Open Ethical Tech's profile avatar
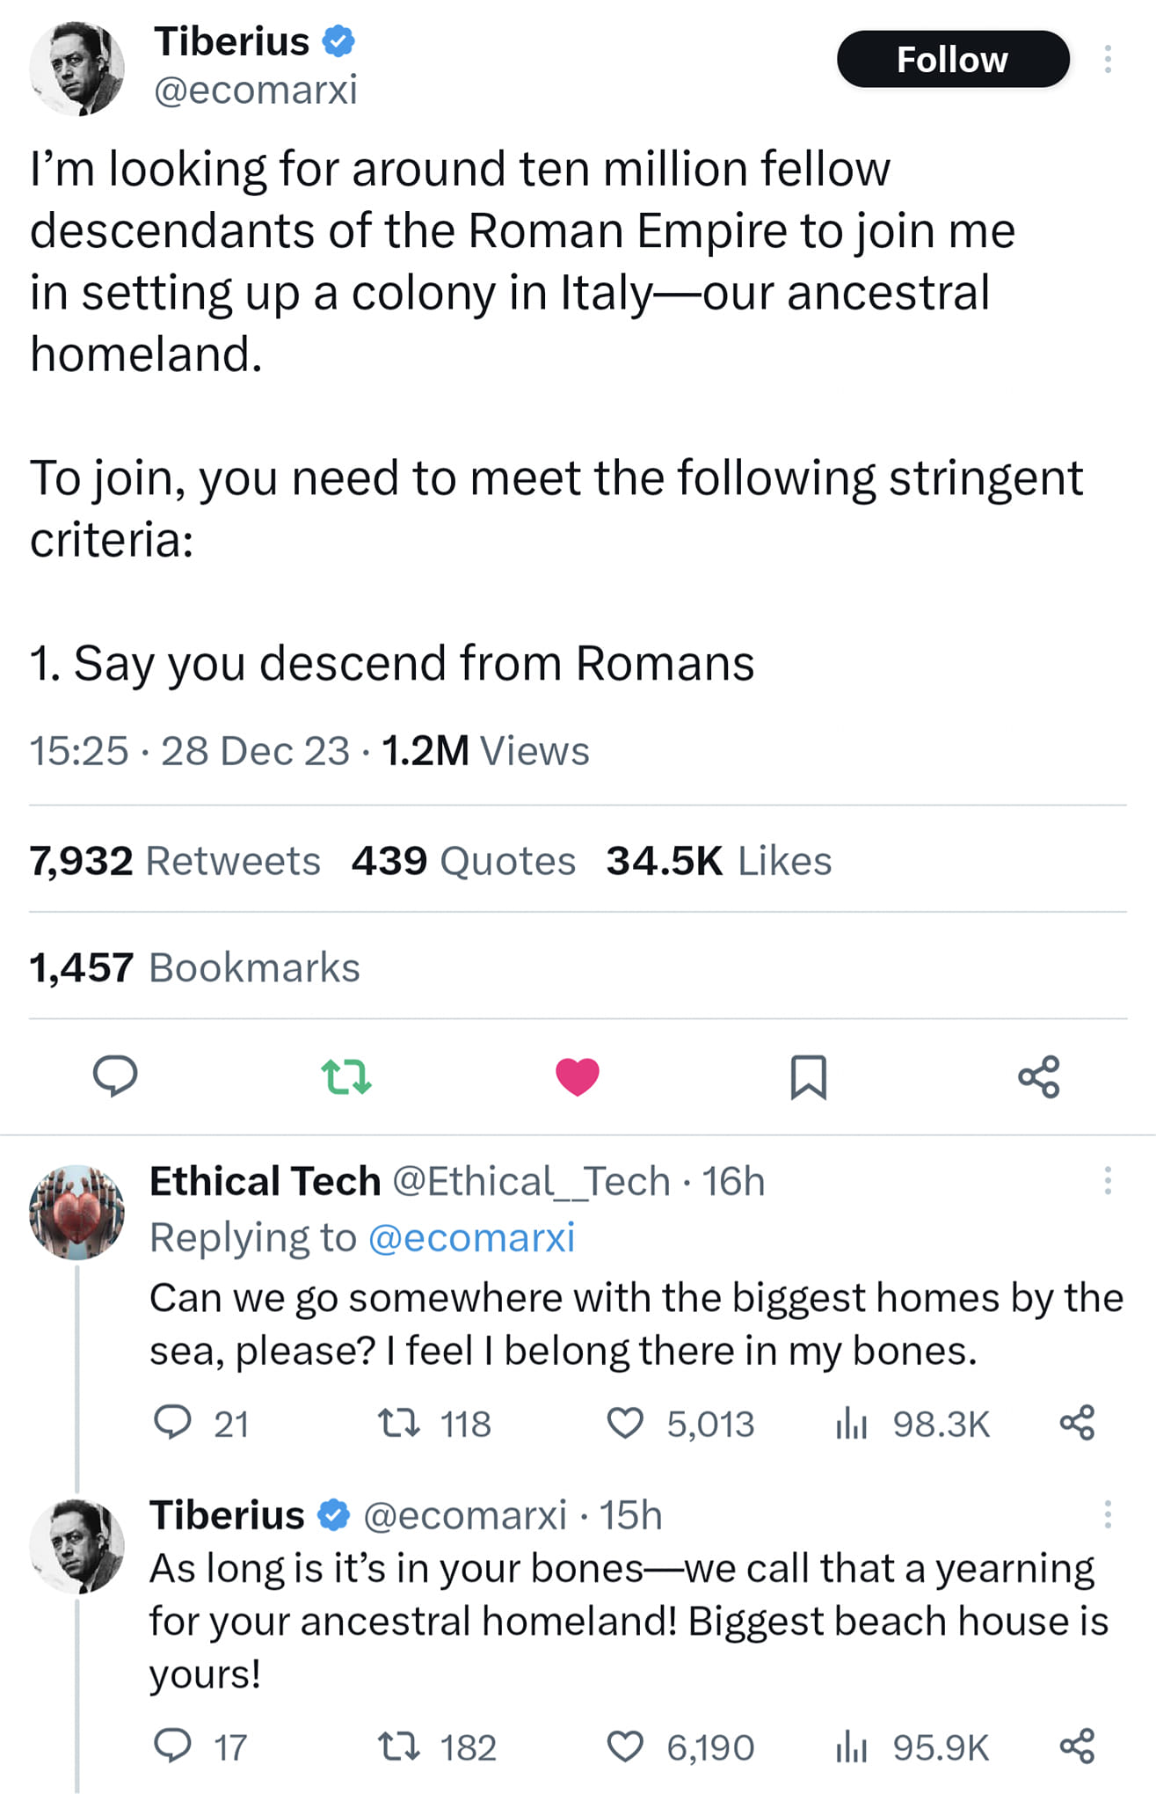1156x1801 pixels. click(76, 1212)
